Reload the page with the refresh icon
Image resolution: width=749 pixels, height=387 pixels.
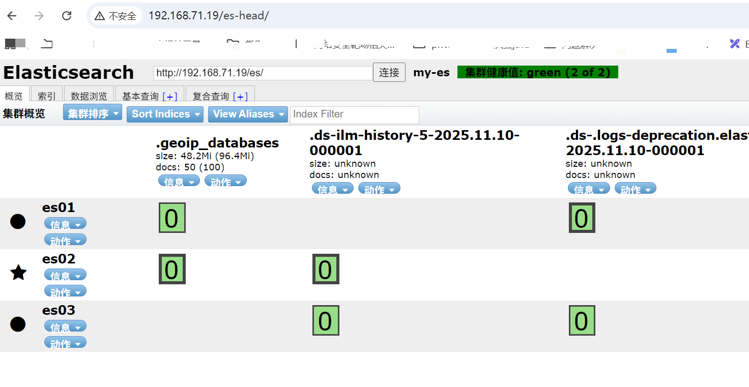67,16
